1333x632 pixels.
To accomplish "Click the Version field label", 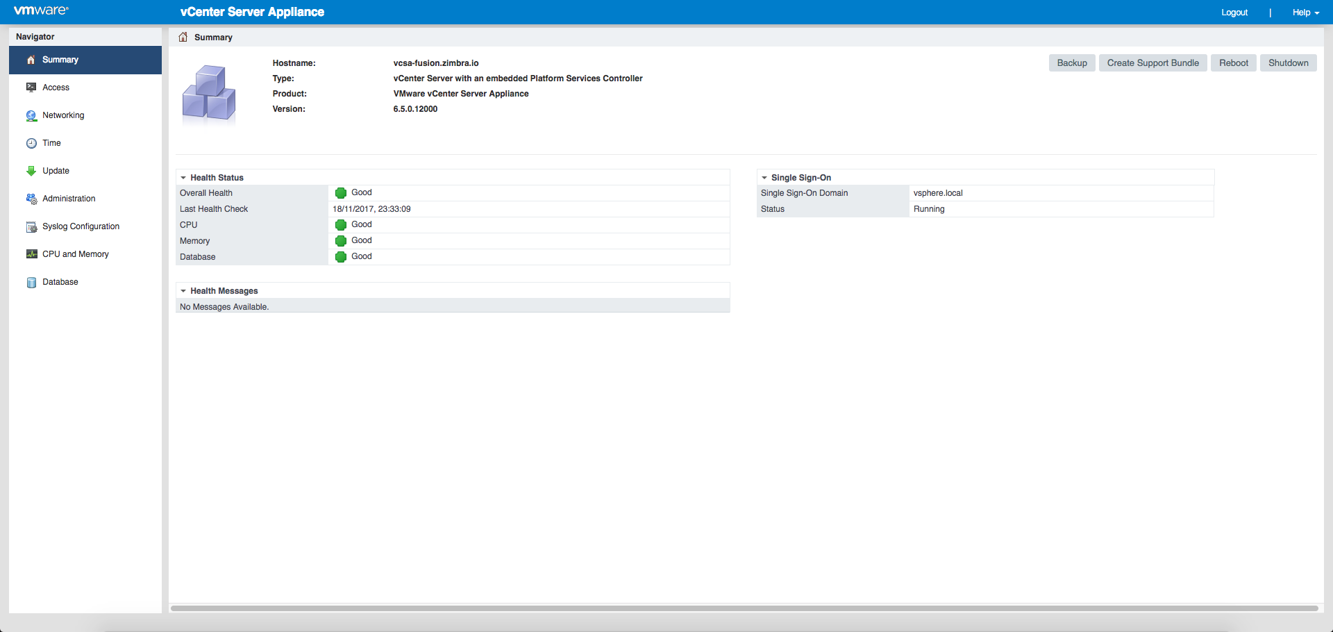I will (x=289, y=109).
